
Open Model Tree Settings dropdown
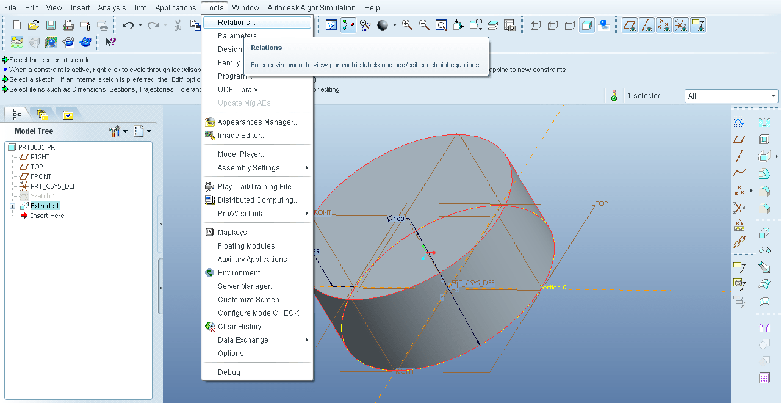tap(119, 131)
